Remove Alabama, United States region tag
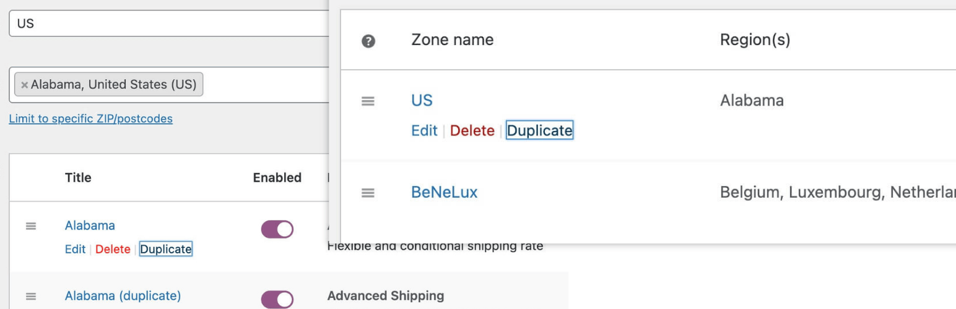 pyautogui.click(x=24, y=85)
